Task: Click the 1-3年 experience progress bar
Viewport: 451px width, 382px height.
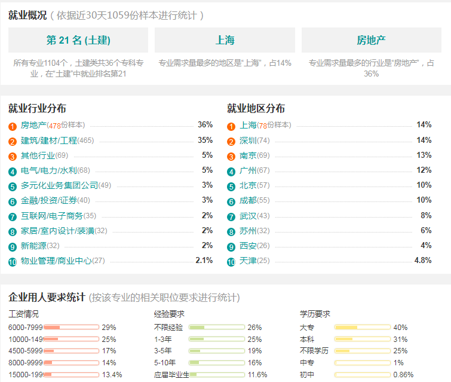Action: (217, 339)
